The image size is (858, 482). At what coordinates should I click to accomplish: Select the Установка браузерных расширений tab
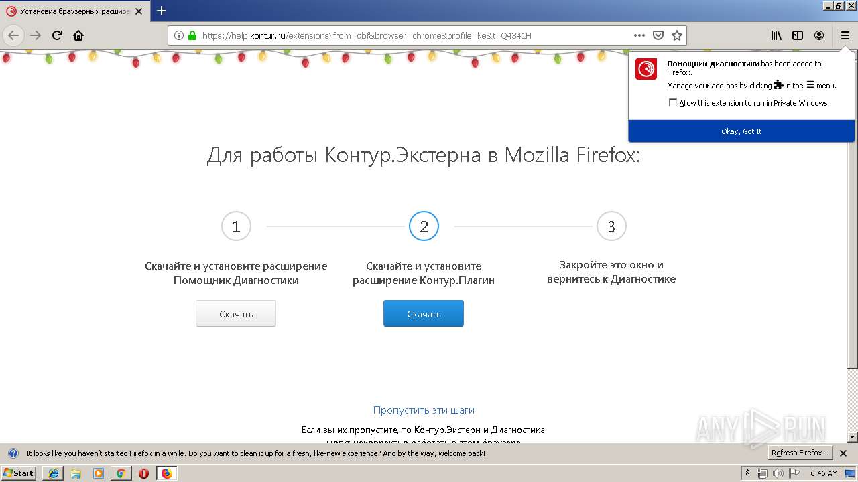coord(75,11)
